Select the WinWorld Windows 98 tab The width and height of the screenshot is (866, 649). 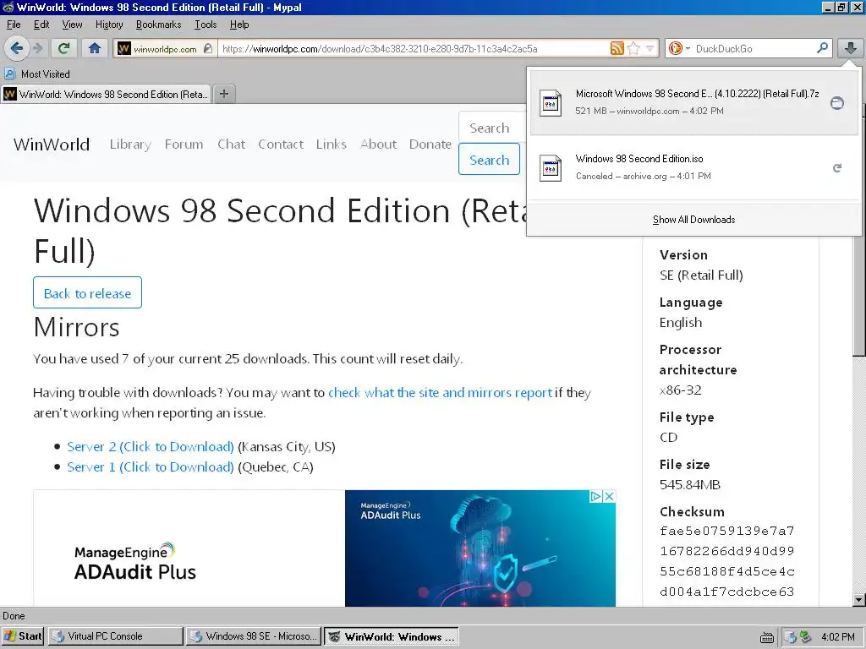pyautogui.click(x=106, y=94)
